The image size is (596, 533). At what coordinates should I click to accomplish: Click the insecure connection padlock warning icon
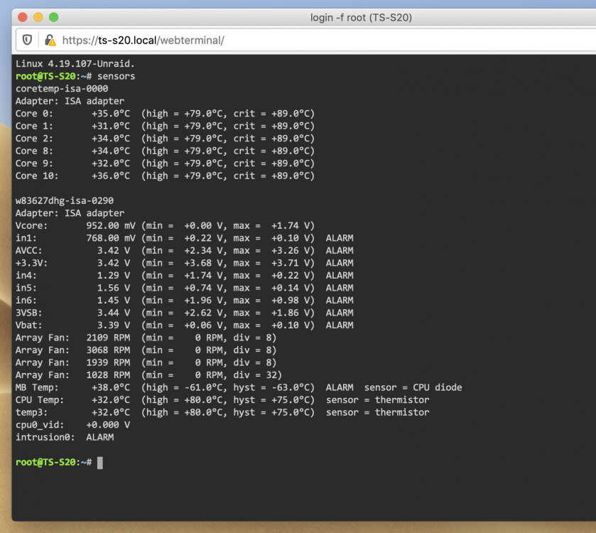click(50, 40)
